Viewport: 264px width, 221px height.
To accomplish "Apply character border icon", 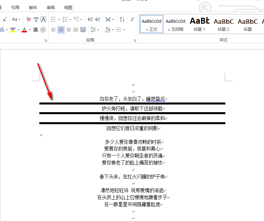I will click(x=43, y=19).
